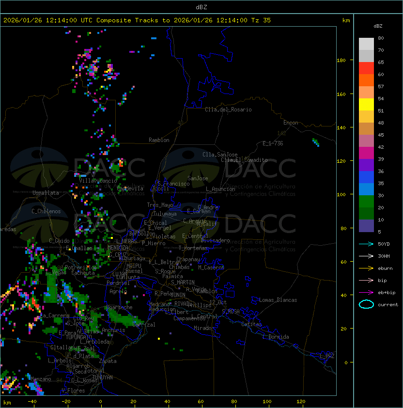This screenshot has width=403, height=408.
Task: Click the Lomas_Blancas label
Action: point(278,300)
